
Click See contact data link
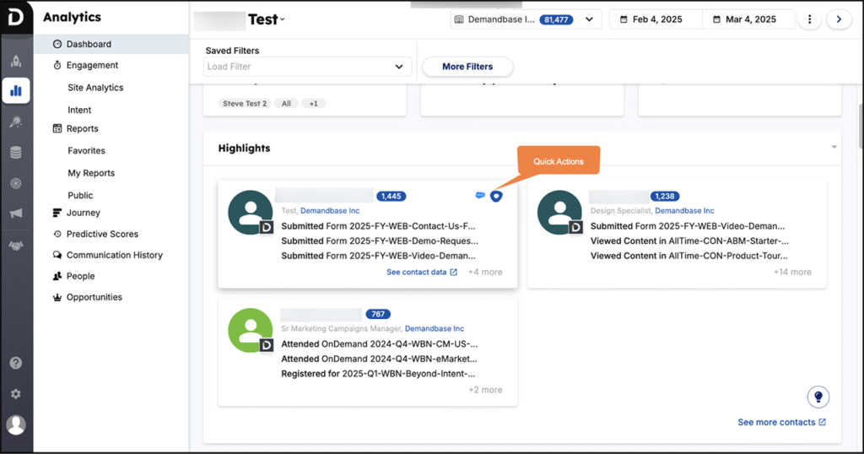pos(422,273)
